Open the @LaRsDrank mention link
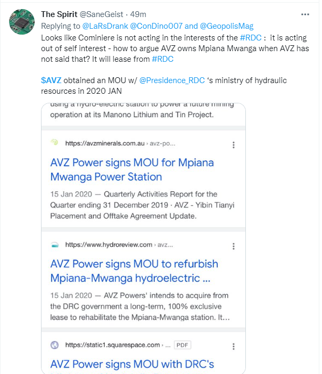This screenshot has width=322, height=374. [x=105, y=26]
